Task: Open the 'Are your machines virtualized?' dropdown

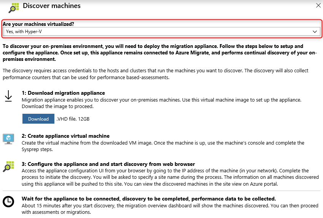Action: (161, 32)
